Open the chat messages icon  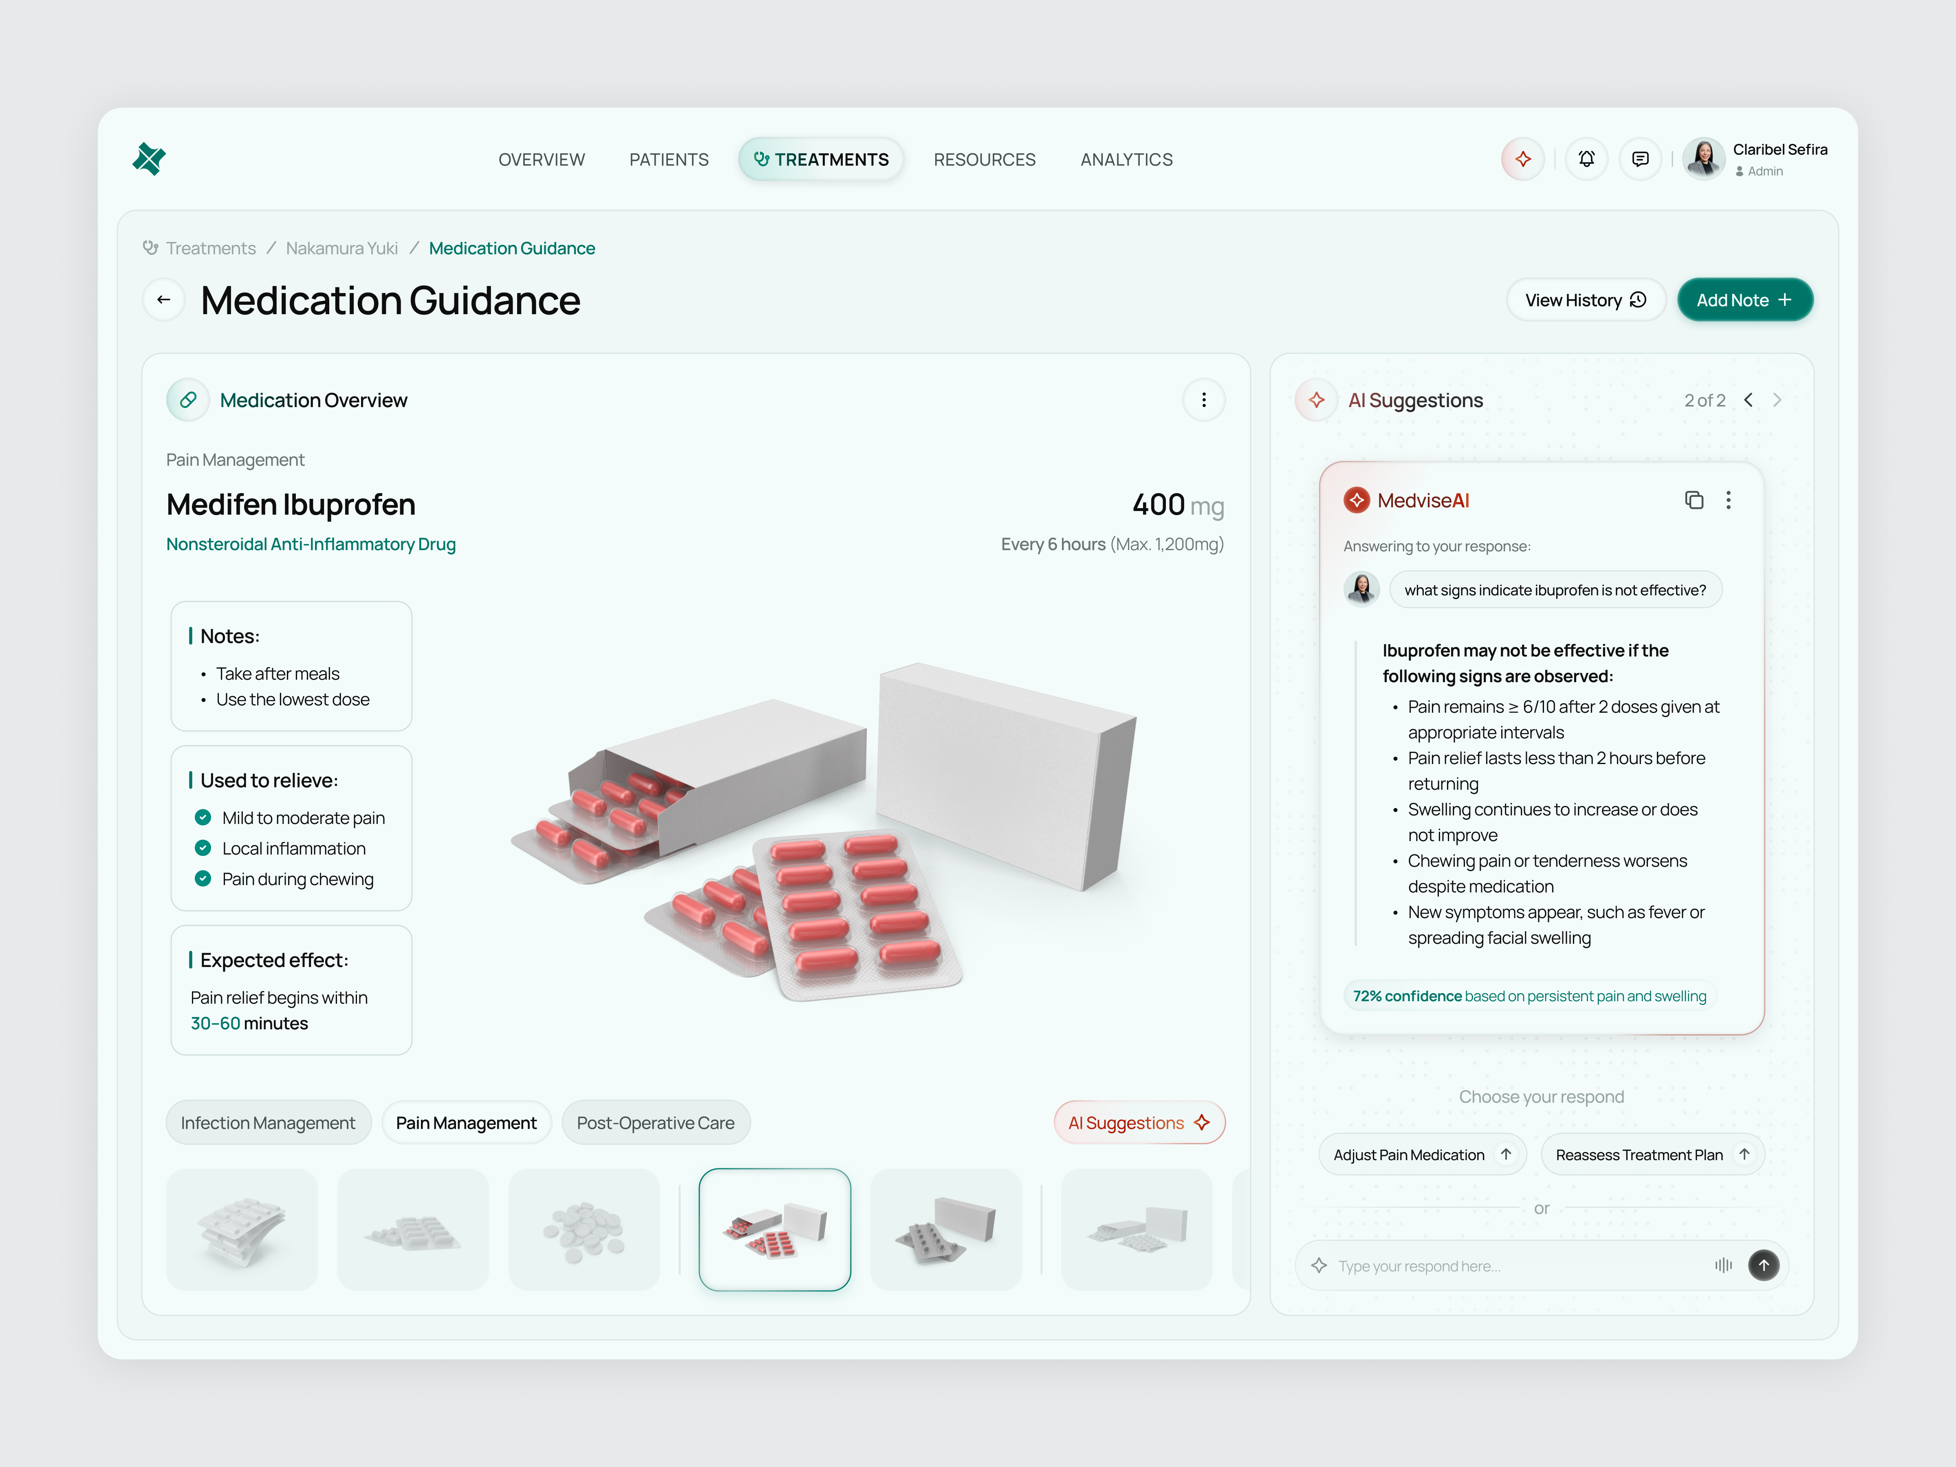[1641, 159]
